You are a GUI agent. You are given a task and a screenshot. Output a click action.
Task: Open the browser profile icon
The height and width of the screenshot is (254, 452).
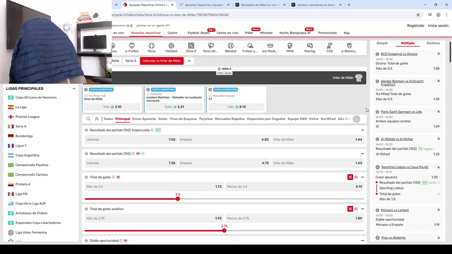click(438, 15)
